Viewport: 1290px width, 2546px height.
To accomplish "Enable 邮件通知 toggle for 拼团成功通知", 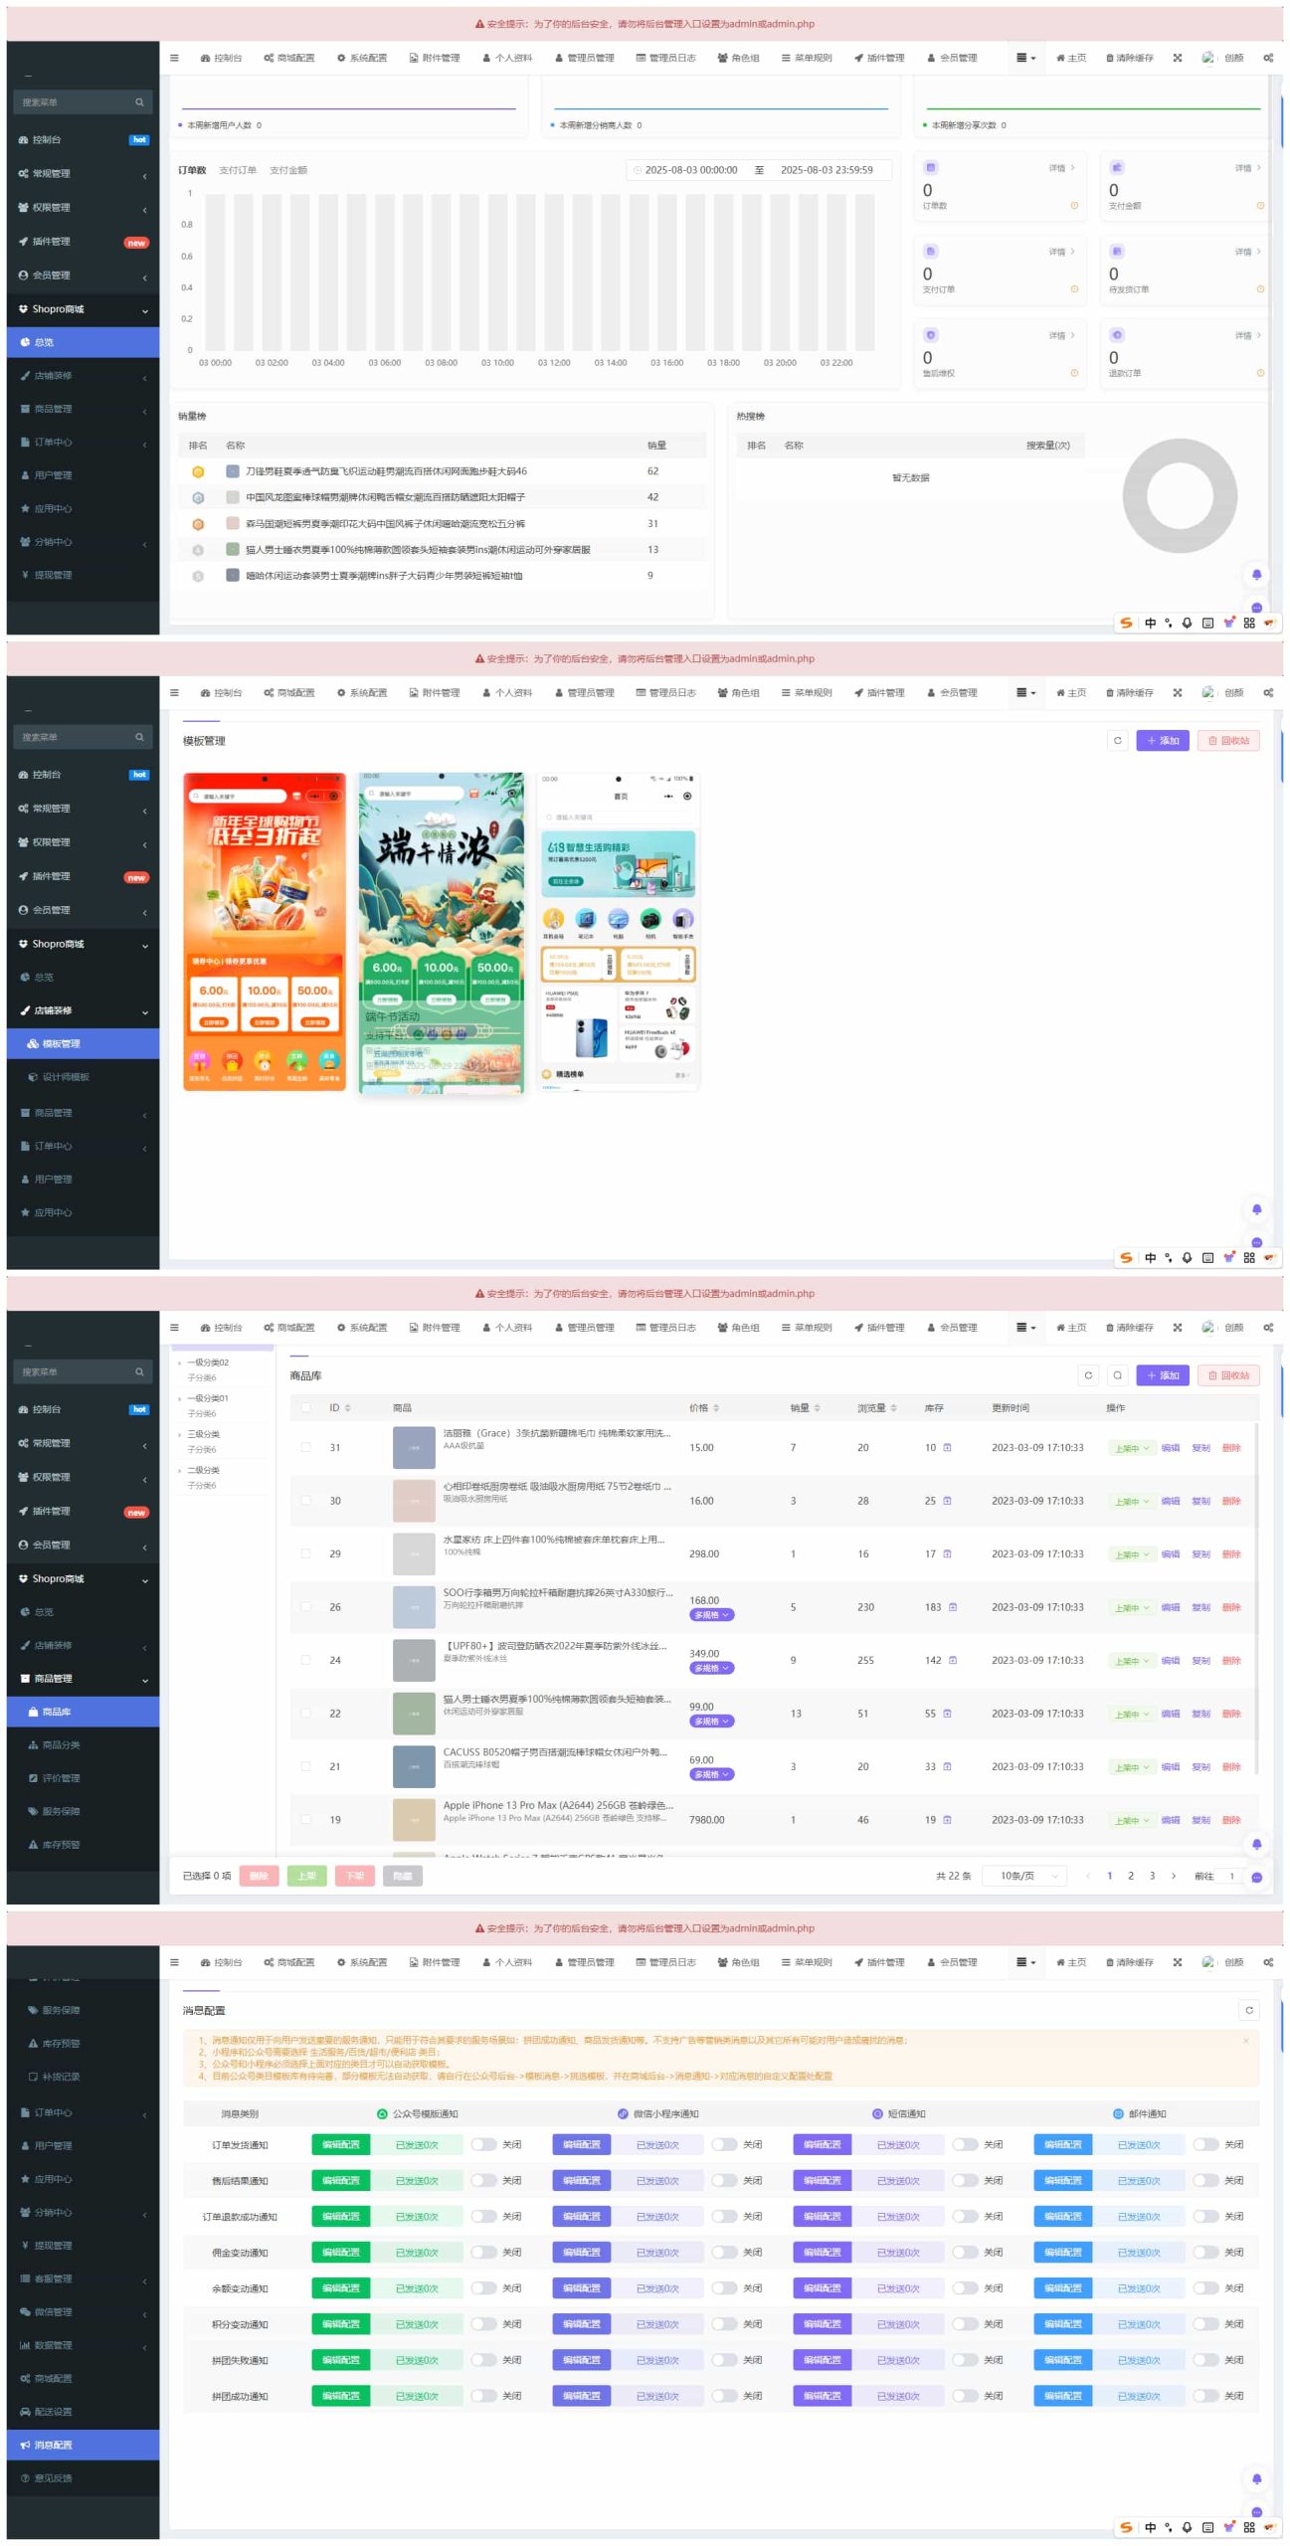I will [1205, 2396].
